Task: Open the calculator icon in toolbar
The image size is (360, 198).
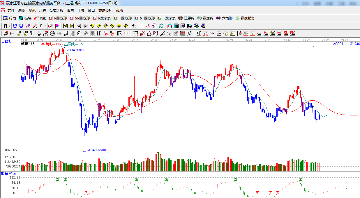Action: point(176,26)
